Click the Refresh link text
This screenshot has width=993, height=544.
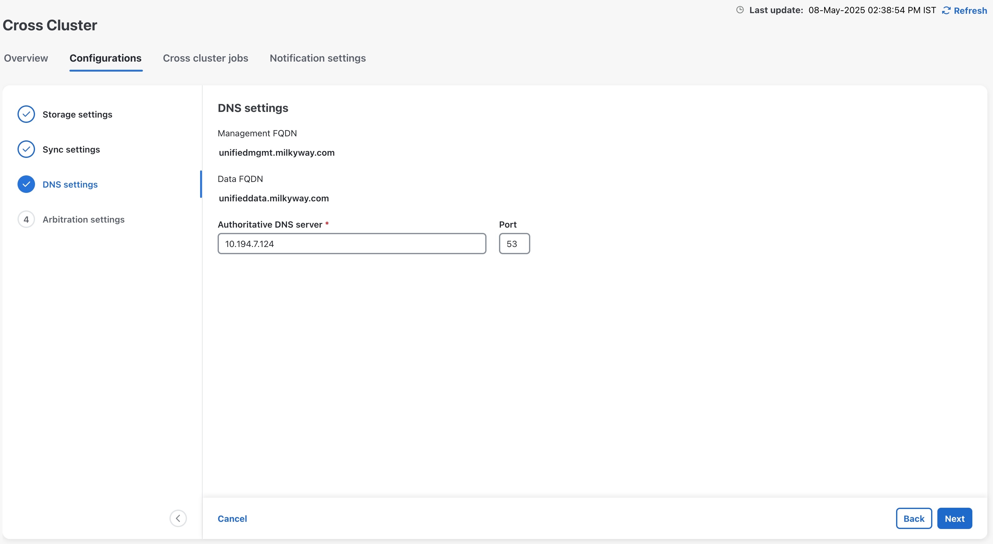[970, 11]
